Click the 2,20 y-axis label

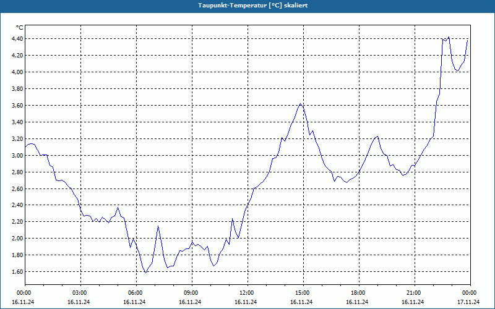[17, 222]
